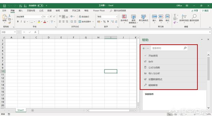Click the Percent Style icon

[x=104, y=21]
